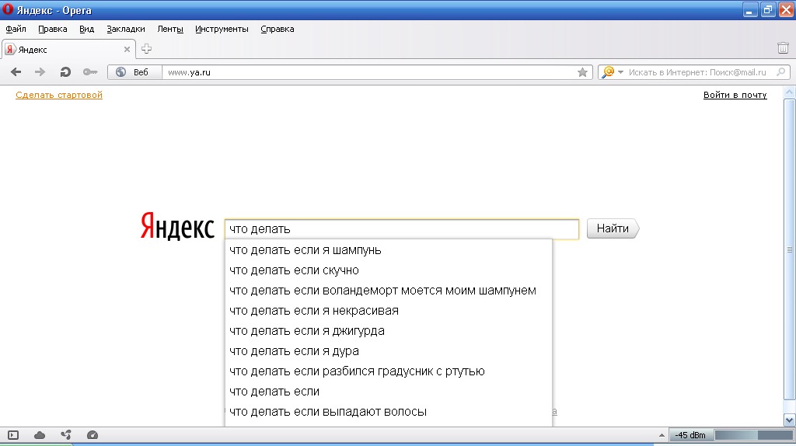
Task: Open the Файл menu
Action: pyautogui.click(x=16, y=29)
